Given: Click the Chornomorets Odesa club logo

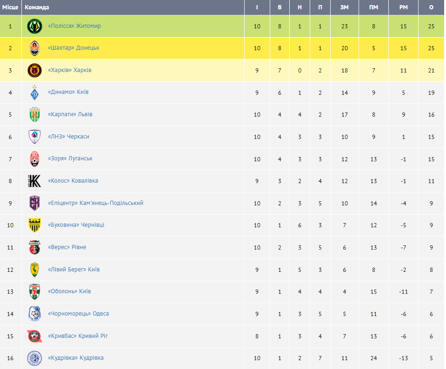Looking at the screenshot, I should click(35, 314).
